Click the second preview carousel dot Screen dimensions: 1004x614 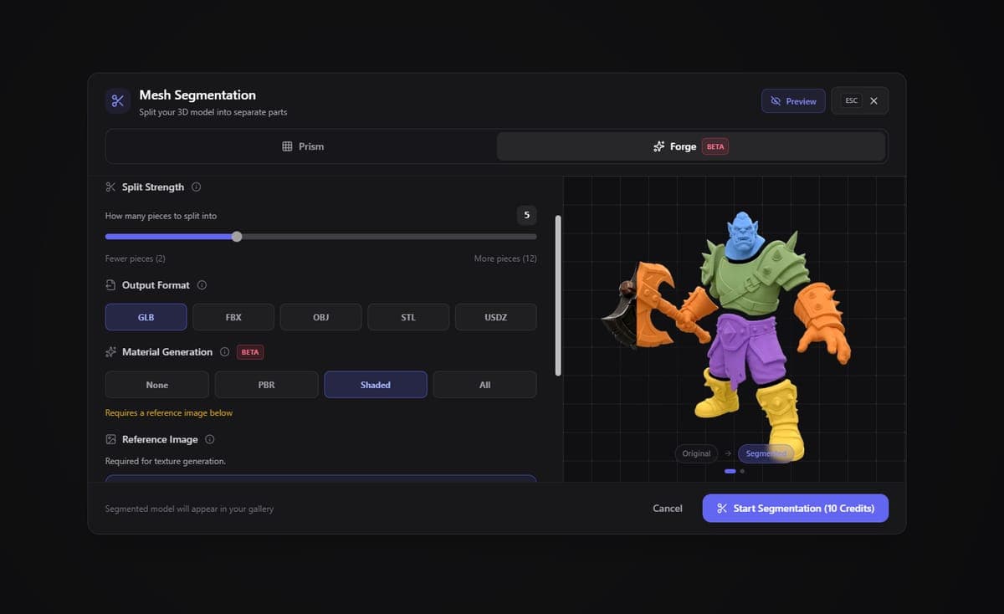click(x=742, y=471)
